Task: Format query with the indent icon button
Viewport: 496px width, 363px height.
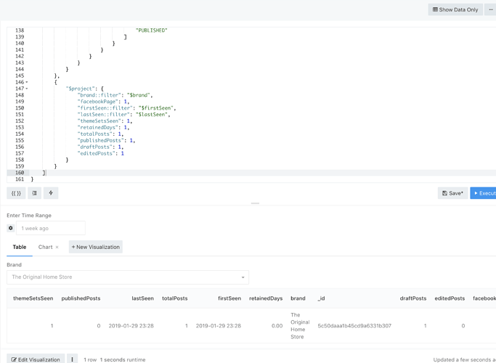Action: tap(34, 193)
